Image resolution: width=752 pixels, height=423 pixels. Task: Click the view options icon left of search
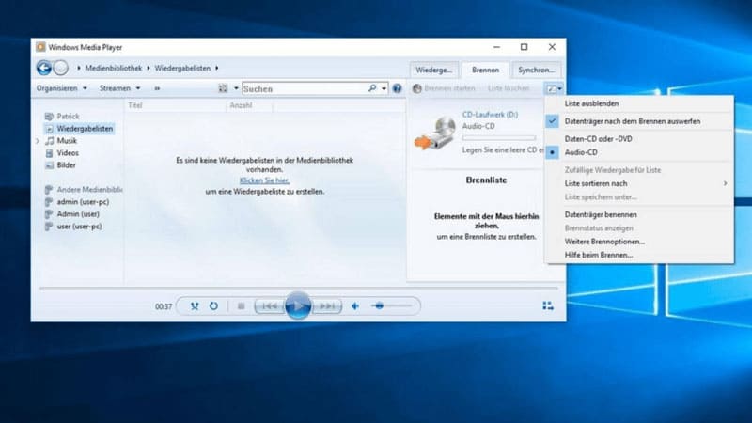223,88
